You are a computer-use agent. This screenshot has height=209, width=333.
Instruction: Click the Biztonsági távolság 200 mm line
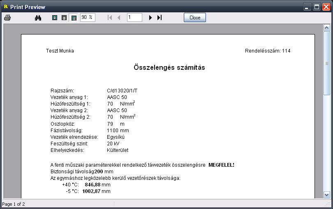82,172
